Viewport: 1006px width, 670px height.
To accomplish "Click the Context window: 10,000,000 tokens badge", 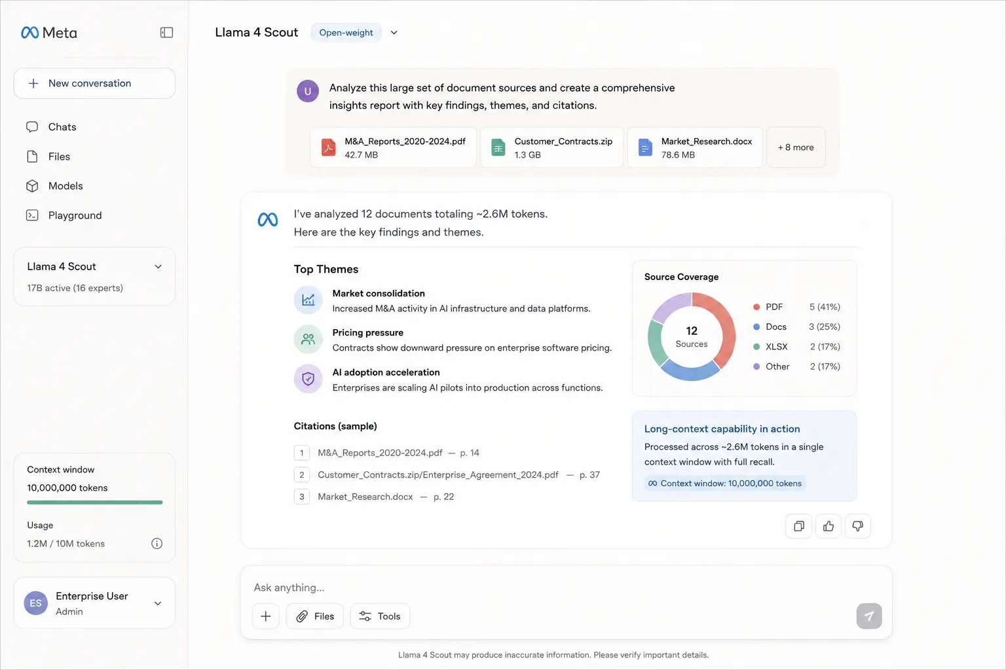I will pos(724,484).
